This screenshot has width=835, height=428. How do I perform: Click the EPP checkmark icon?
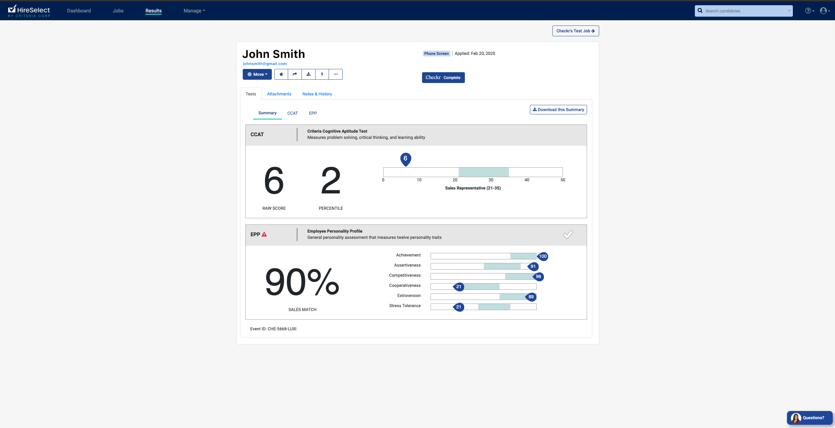click(568, 234)
